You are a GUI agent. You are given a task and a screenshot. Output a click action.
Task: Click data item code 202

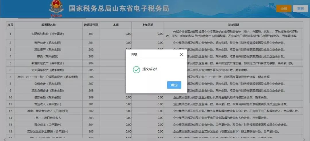(x=91, y=50)
